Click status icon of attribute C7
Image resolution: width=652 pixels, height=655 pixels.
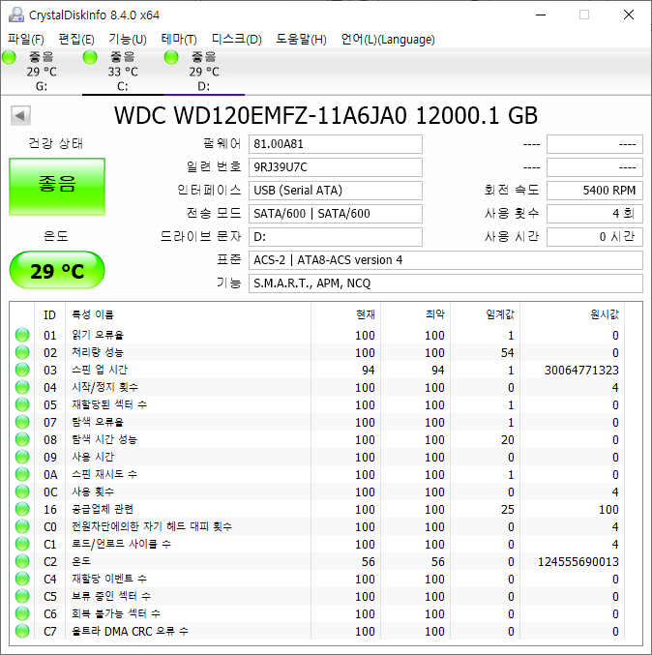tap(22, 631)
